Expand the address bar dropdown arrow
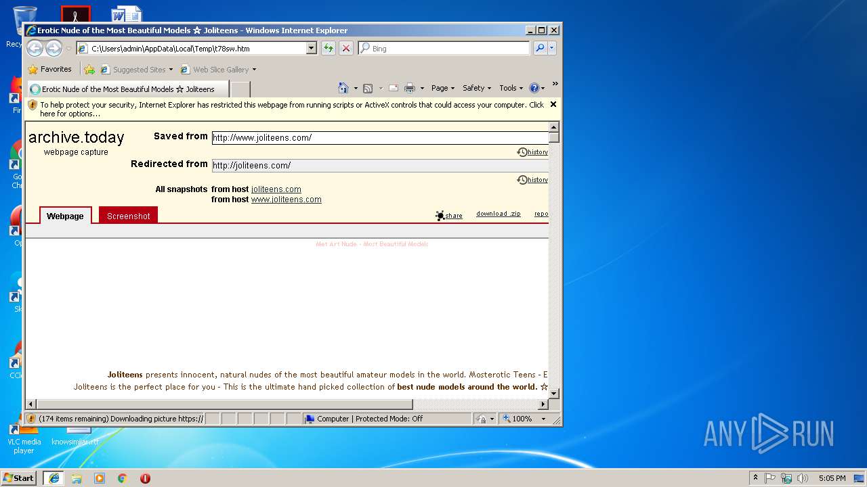 [x=312, y=48]
